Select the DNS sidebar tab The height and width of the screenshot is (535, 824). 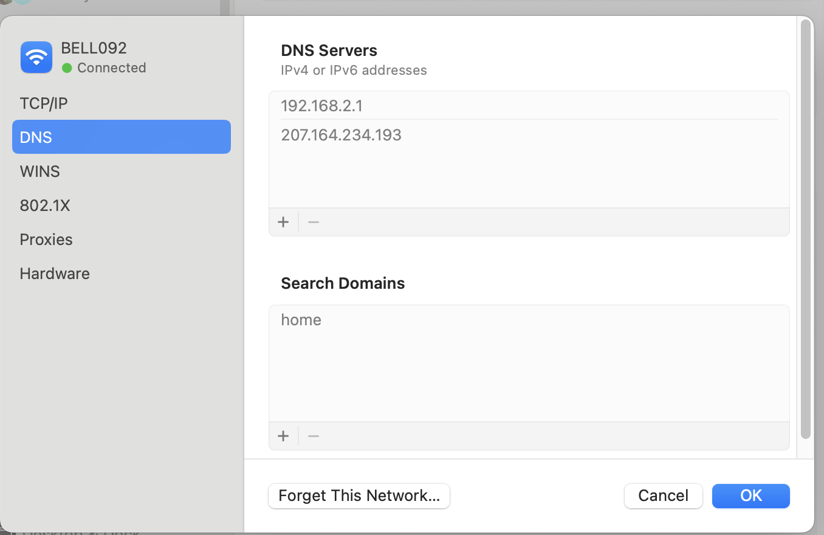pyautogui.click(x=122, y=137)
